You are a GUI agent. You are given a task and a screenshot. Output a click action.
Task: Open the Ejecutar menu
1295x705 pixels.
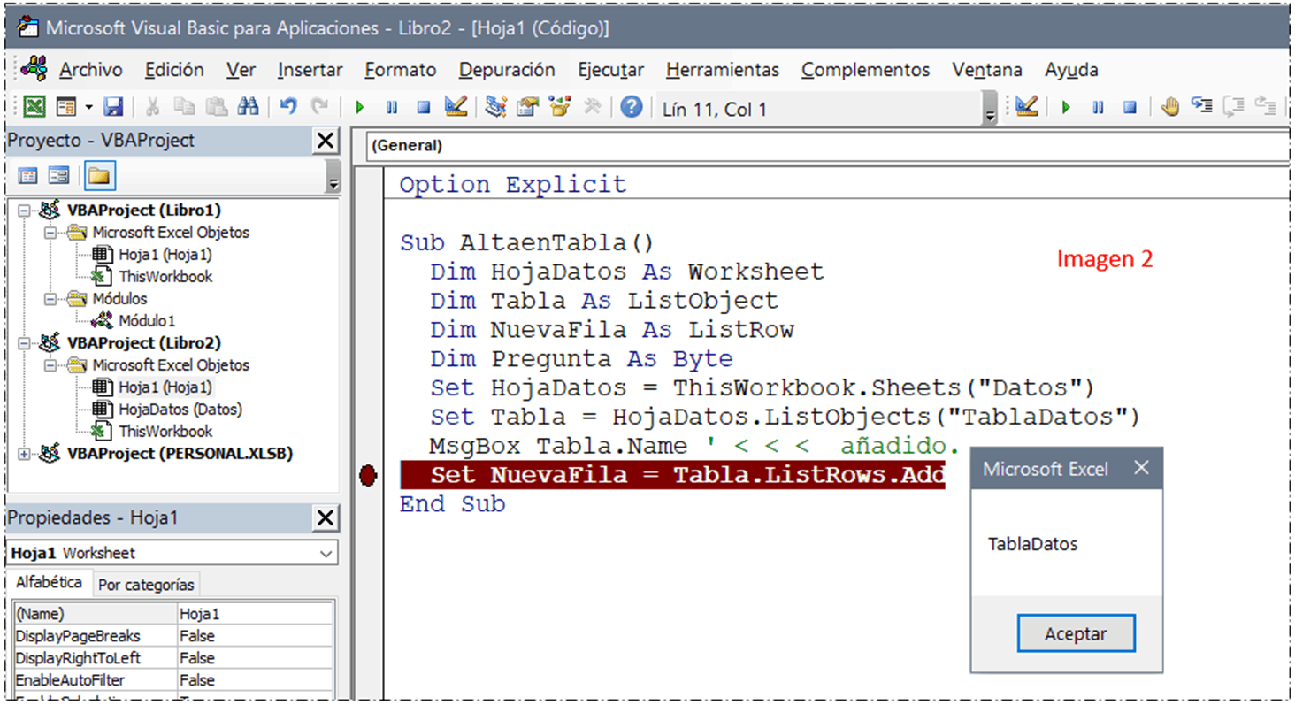click(x=611, y=69)
